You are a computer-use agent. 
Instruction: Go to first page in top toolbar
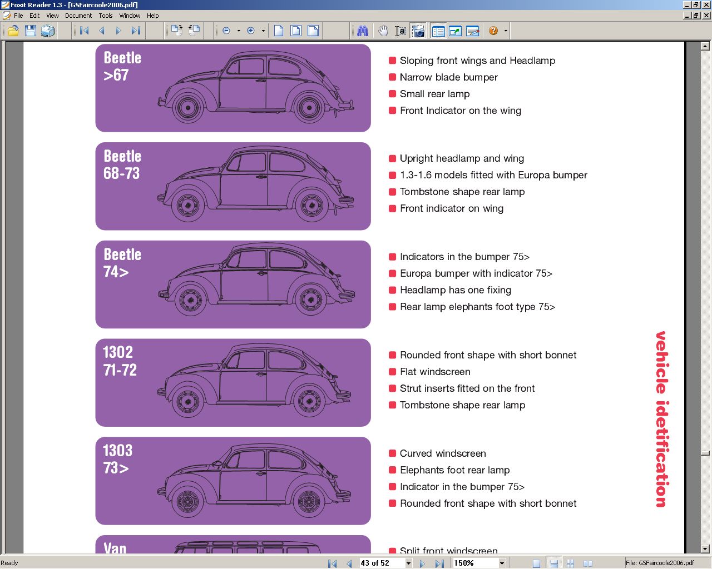(x=85, y=31)
